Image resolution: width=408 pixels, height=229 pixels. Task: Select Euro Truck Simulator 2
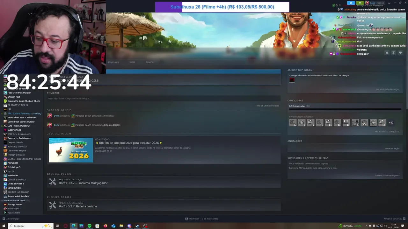coord(18,126)
